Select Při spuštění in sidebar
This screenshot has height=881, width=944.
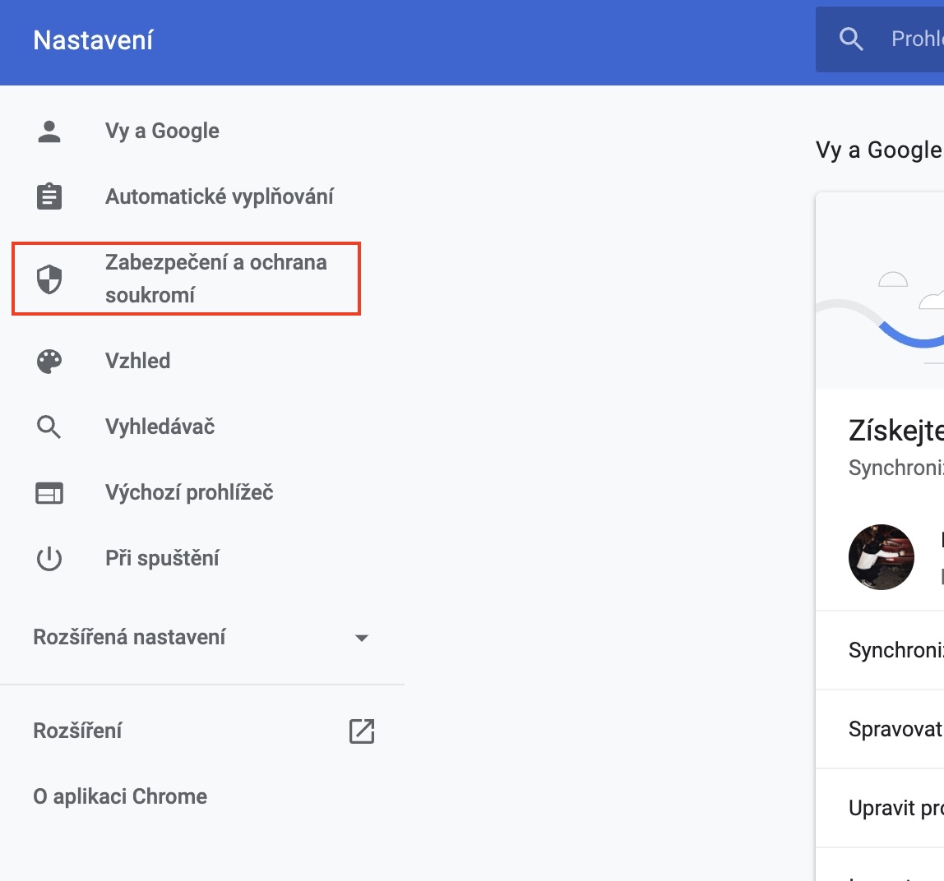[162, 559]
